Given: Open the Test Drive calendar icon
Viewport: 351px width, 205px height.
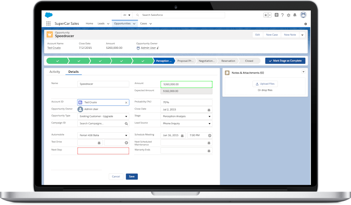Looking at the screenshot, I should (99, 143).
